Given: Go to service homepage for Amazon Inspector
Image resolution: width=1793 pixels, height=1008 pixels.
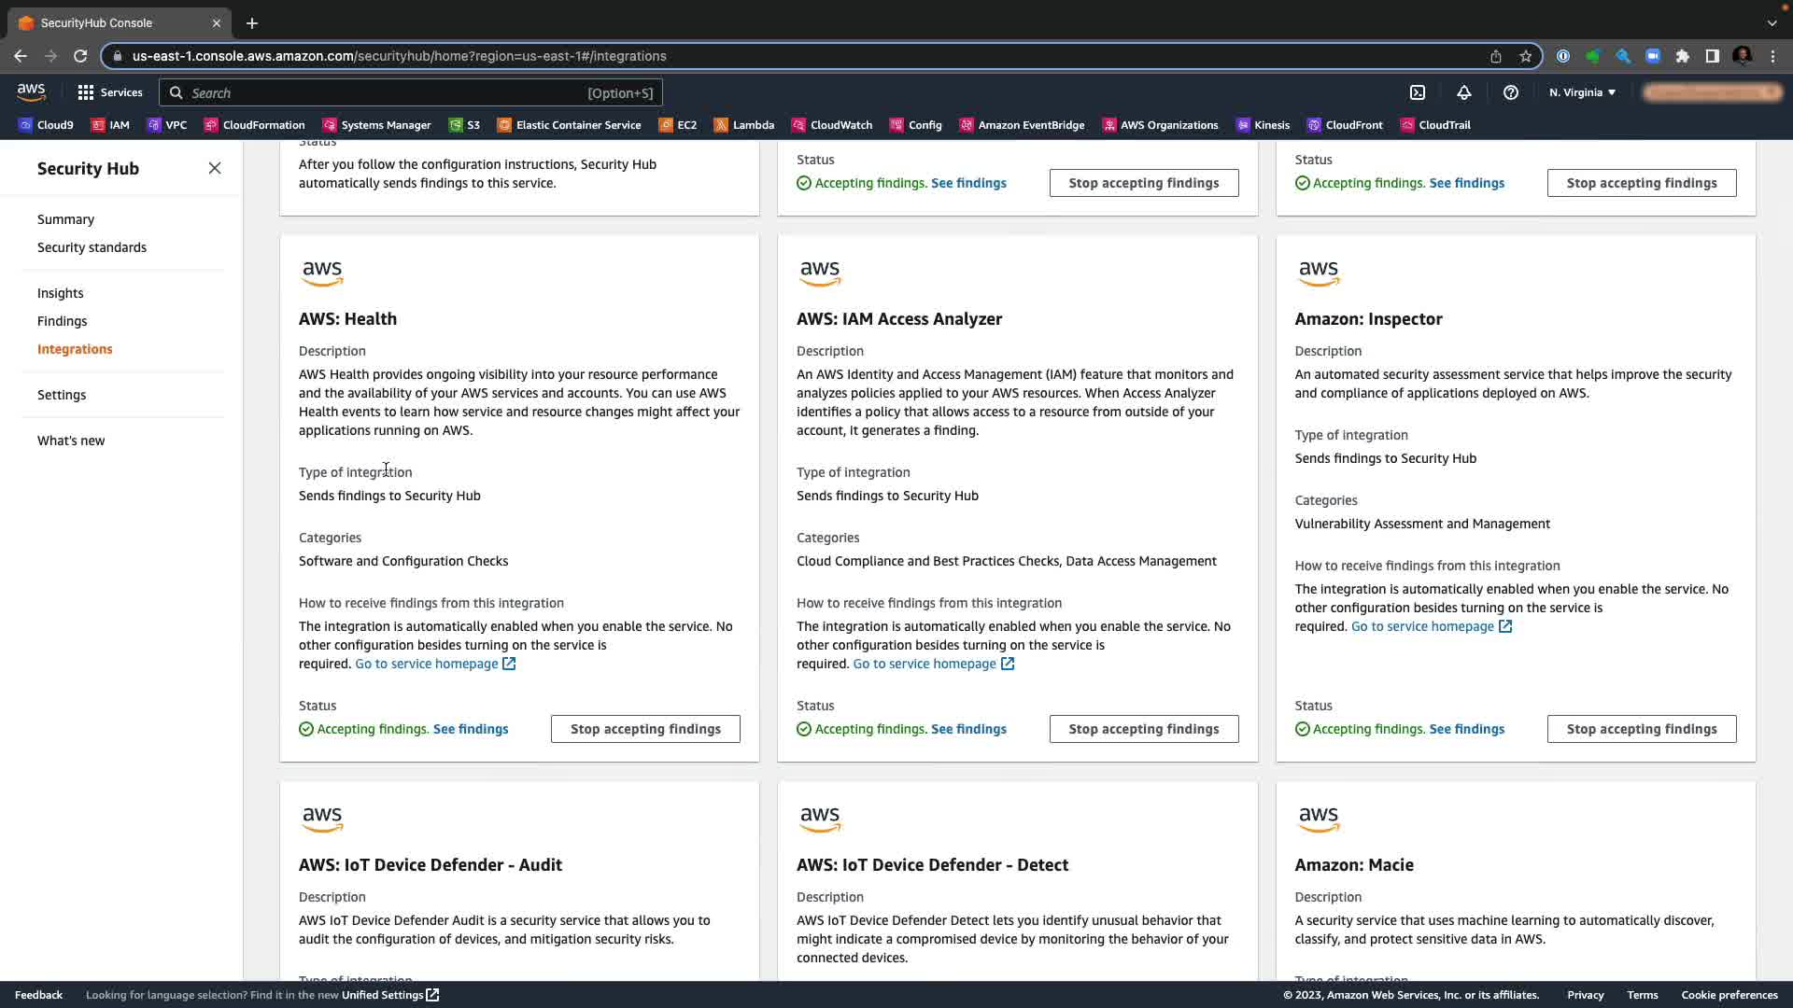Looking at the screenshot, I should 1422,626.
